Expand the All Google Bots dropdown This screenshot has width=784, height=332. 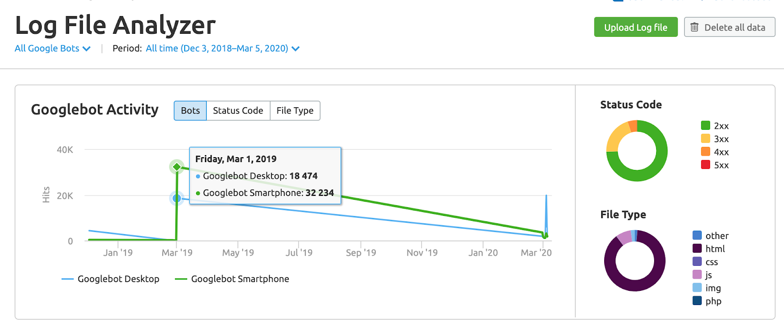point(52,48)
